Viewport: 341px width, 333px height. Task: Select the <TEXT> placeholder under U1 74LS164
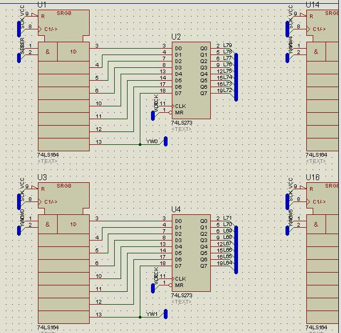[x=47, y=161]
